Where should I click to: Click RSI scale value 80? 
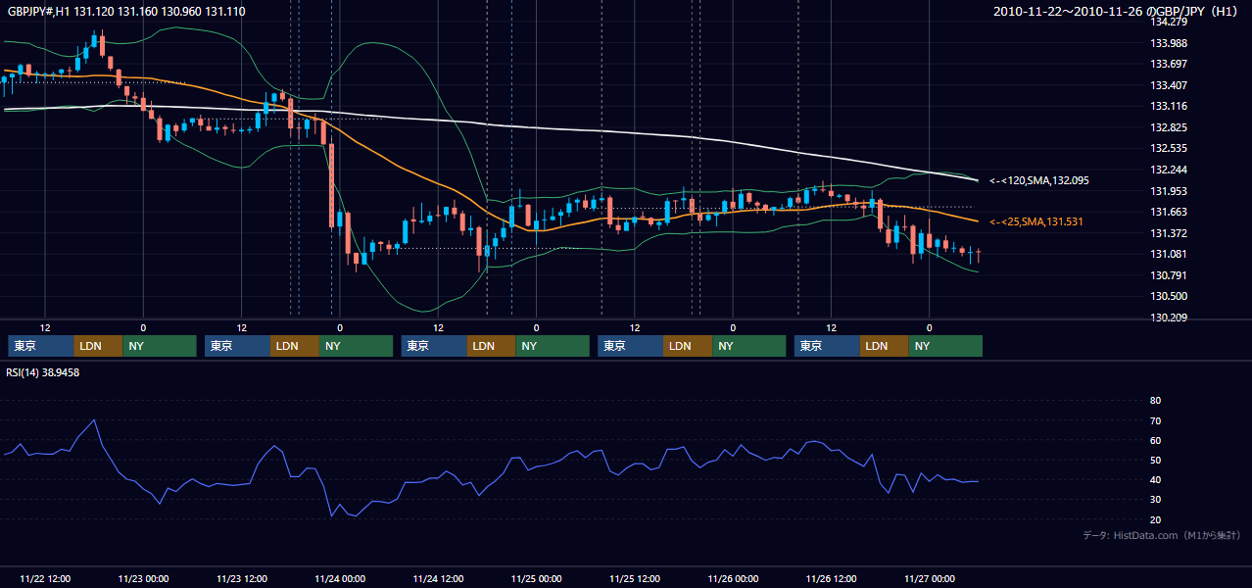pos(1155,401)
